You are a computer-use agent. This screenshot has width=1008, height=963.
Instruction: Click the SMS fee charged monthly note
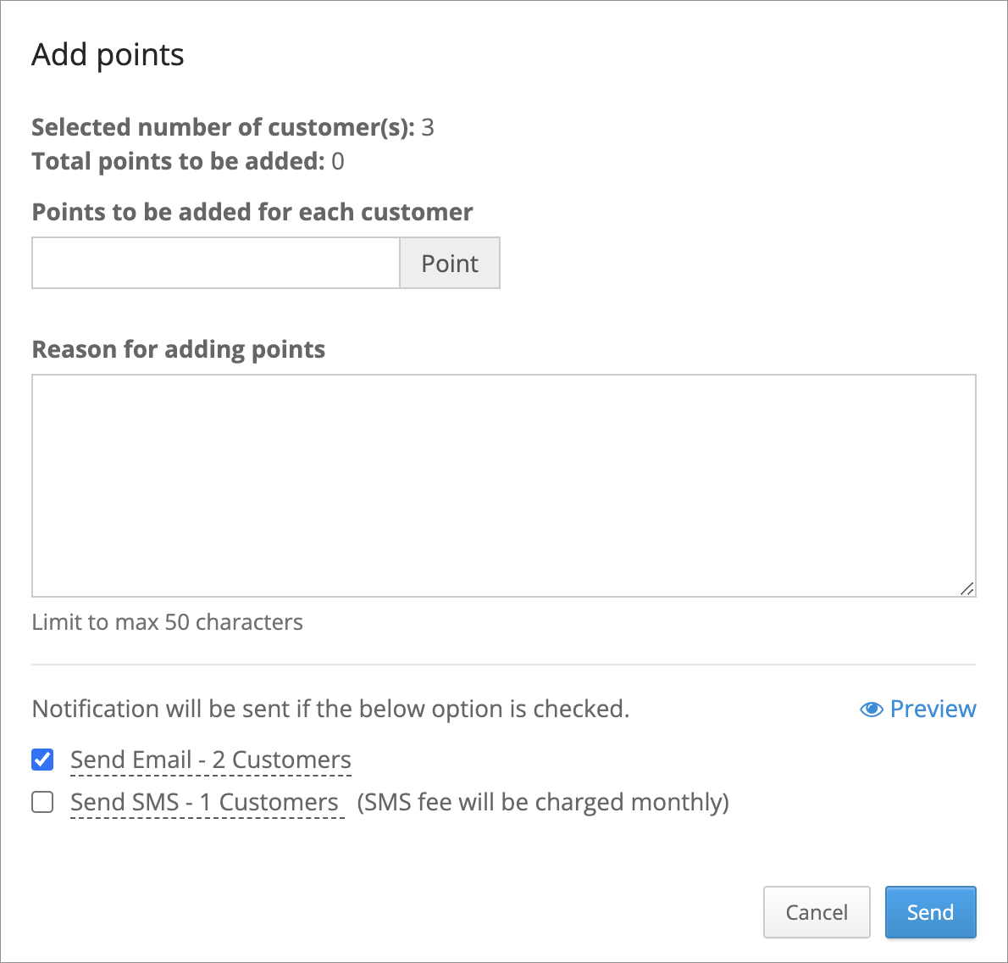[x=543, y=802]
